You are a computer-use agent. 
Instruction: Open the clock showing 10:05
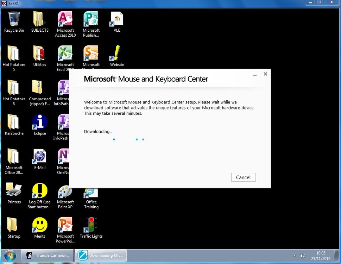(x=321, y=256)
